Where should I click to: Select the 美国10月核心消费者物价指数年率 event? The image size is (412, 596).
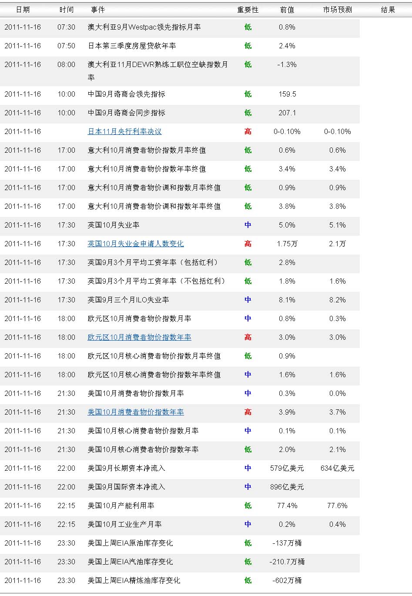[143, 449]
